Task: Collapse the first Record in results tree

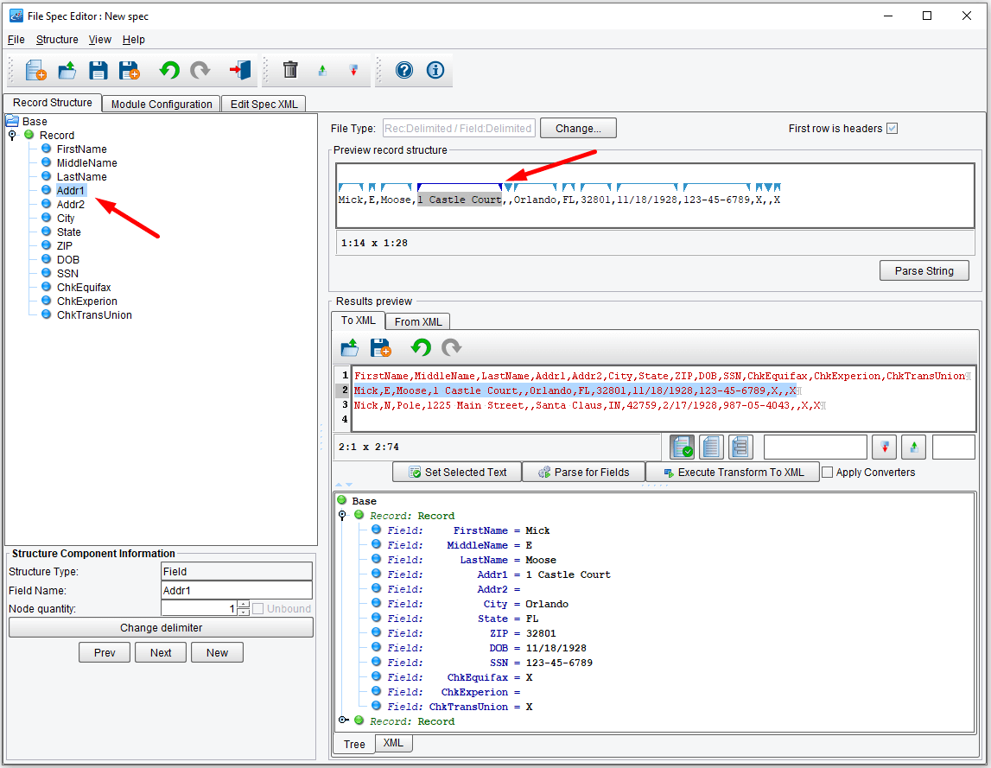Action: [x=342, y=515]
